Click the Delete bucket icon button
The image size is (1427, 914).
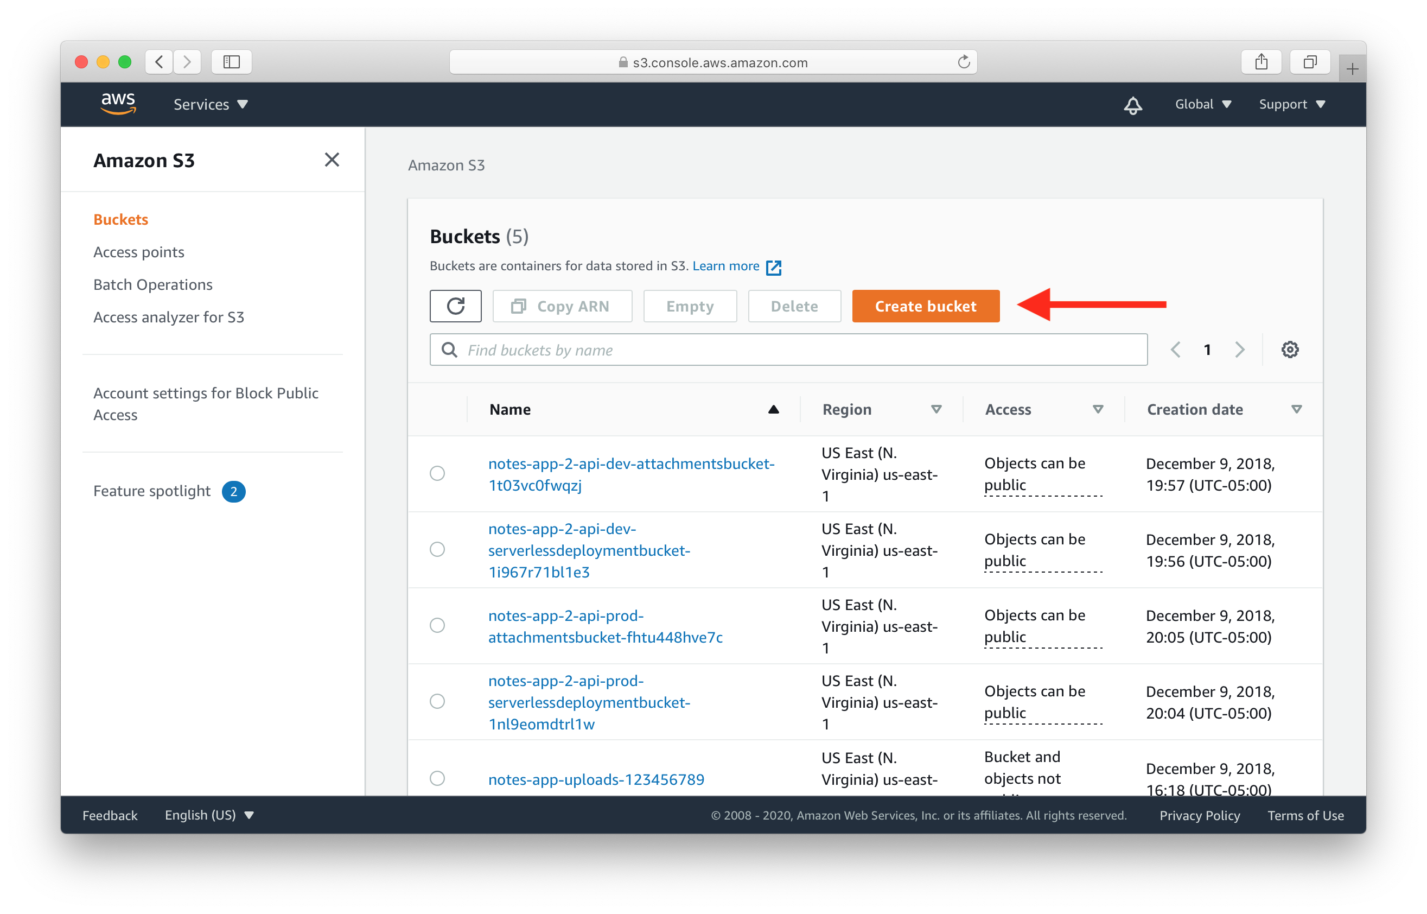point(795,306)
